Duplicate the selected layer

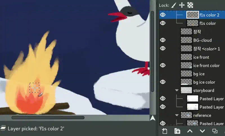click(x=215, y=131)
